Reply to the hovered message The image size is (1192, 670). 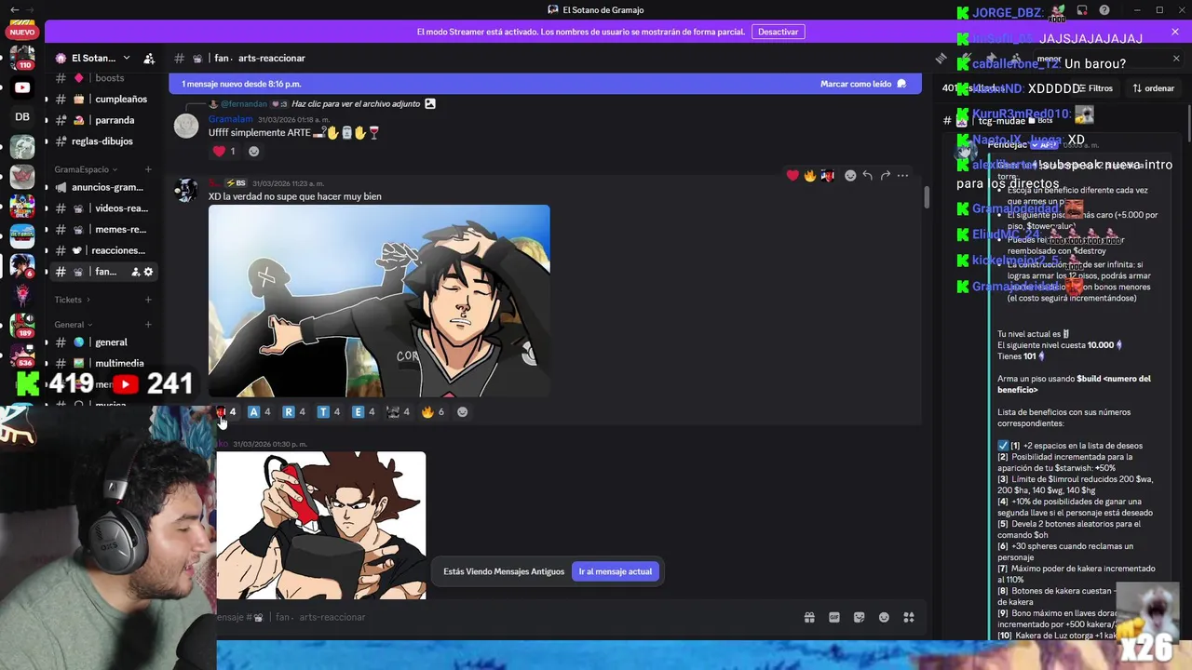coord(867,175)
